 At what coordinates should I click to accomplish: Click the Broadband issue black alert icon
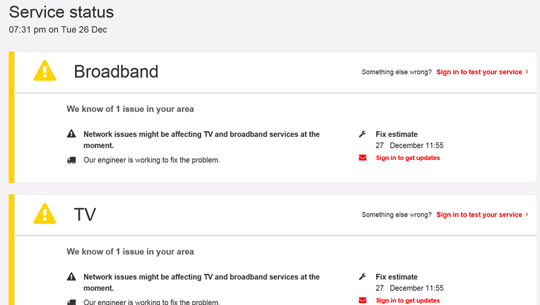pyautogui.click(x=72, y=134)
